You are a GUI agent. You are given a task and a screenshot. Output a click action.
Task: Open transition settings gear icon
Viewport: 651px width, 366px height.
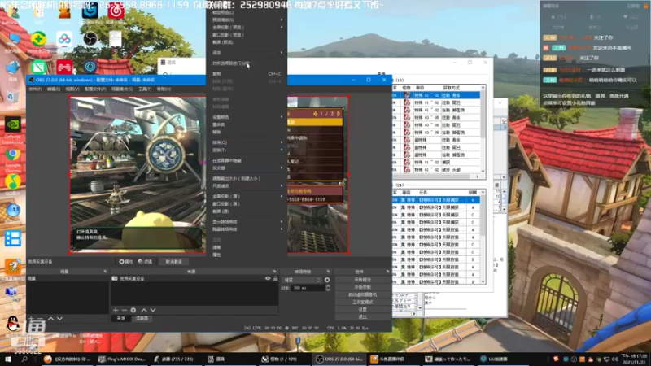[x=327, y=280]
